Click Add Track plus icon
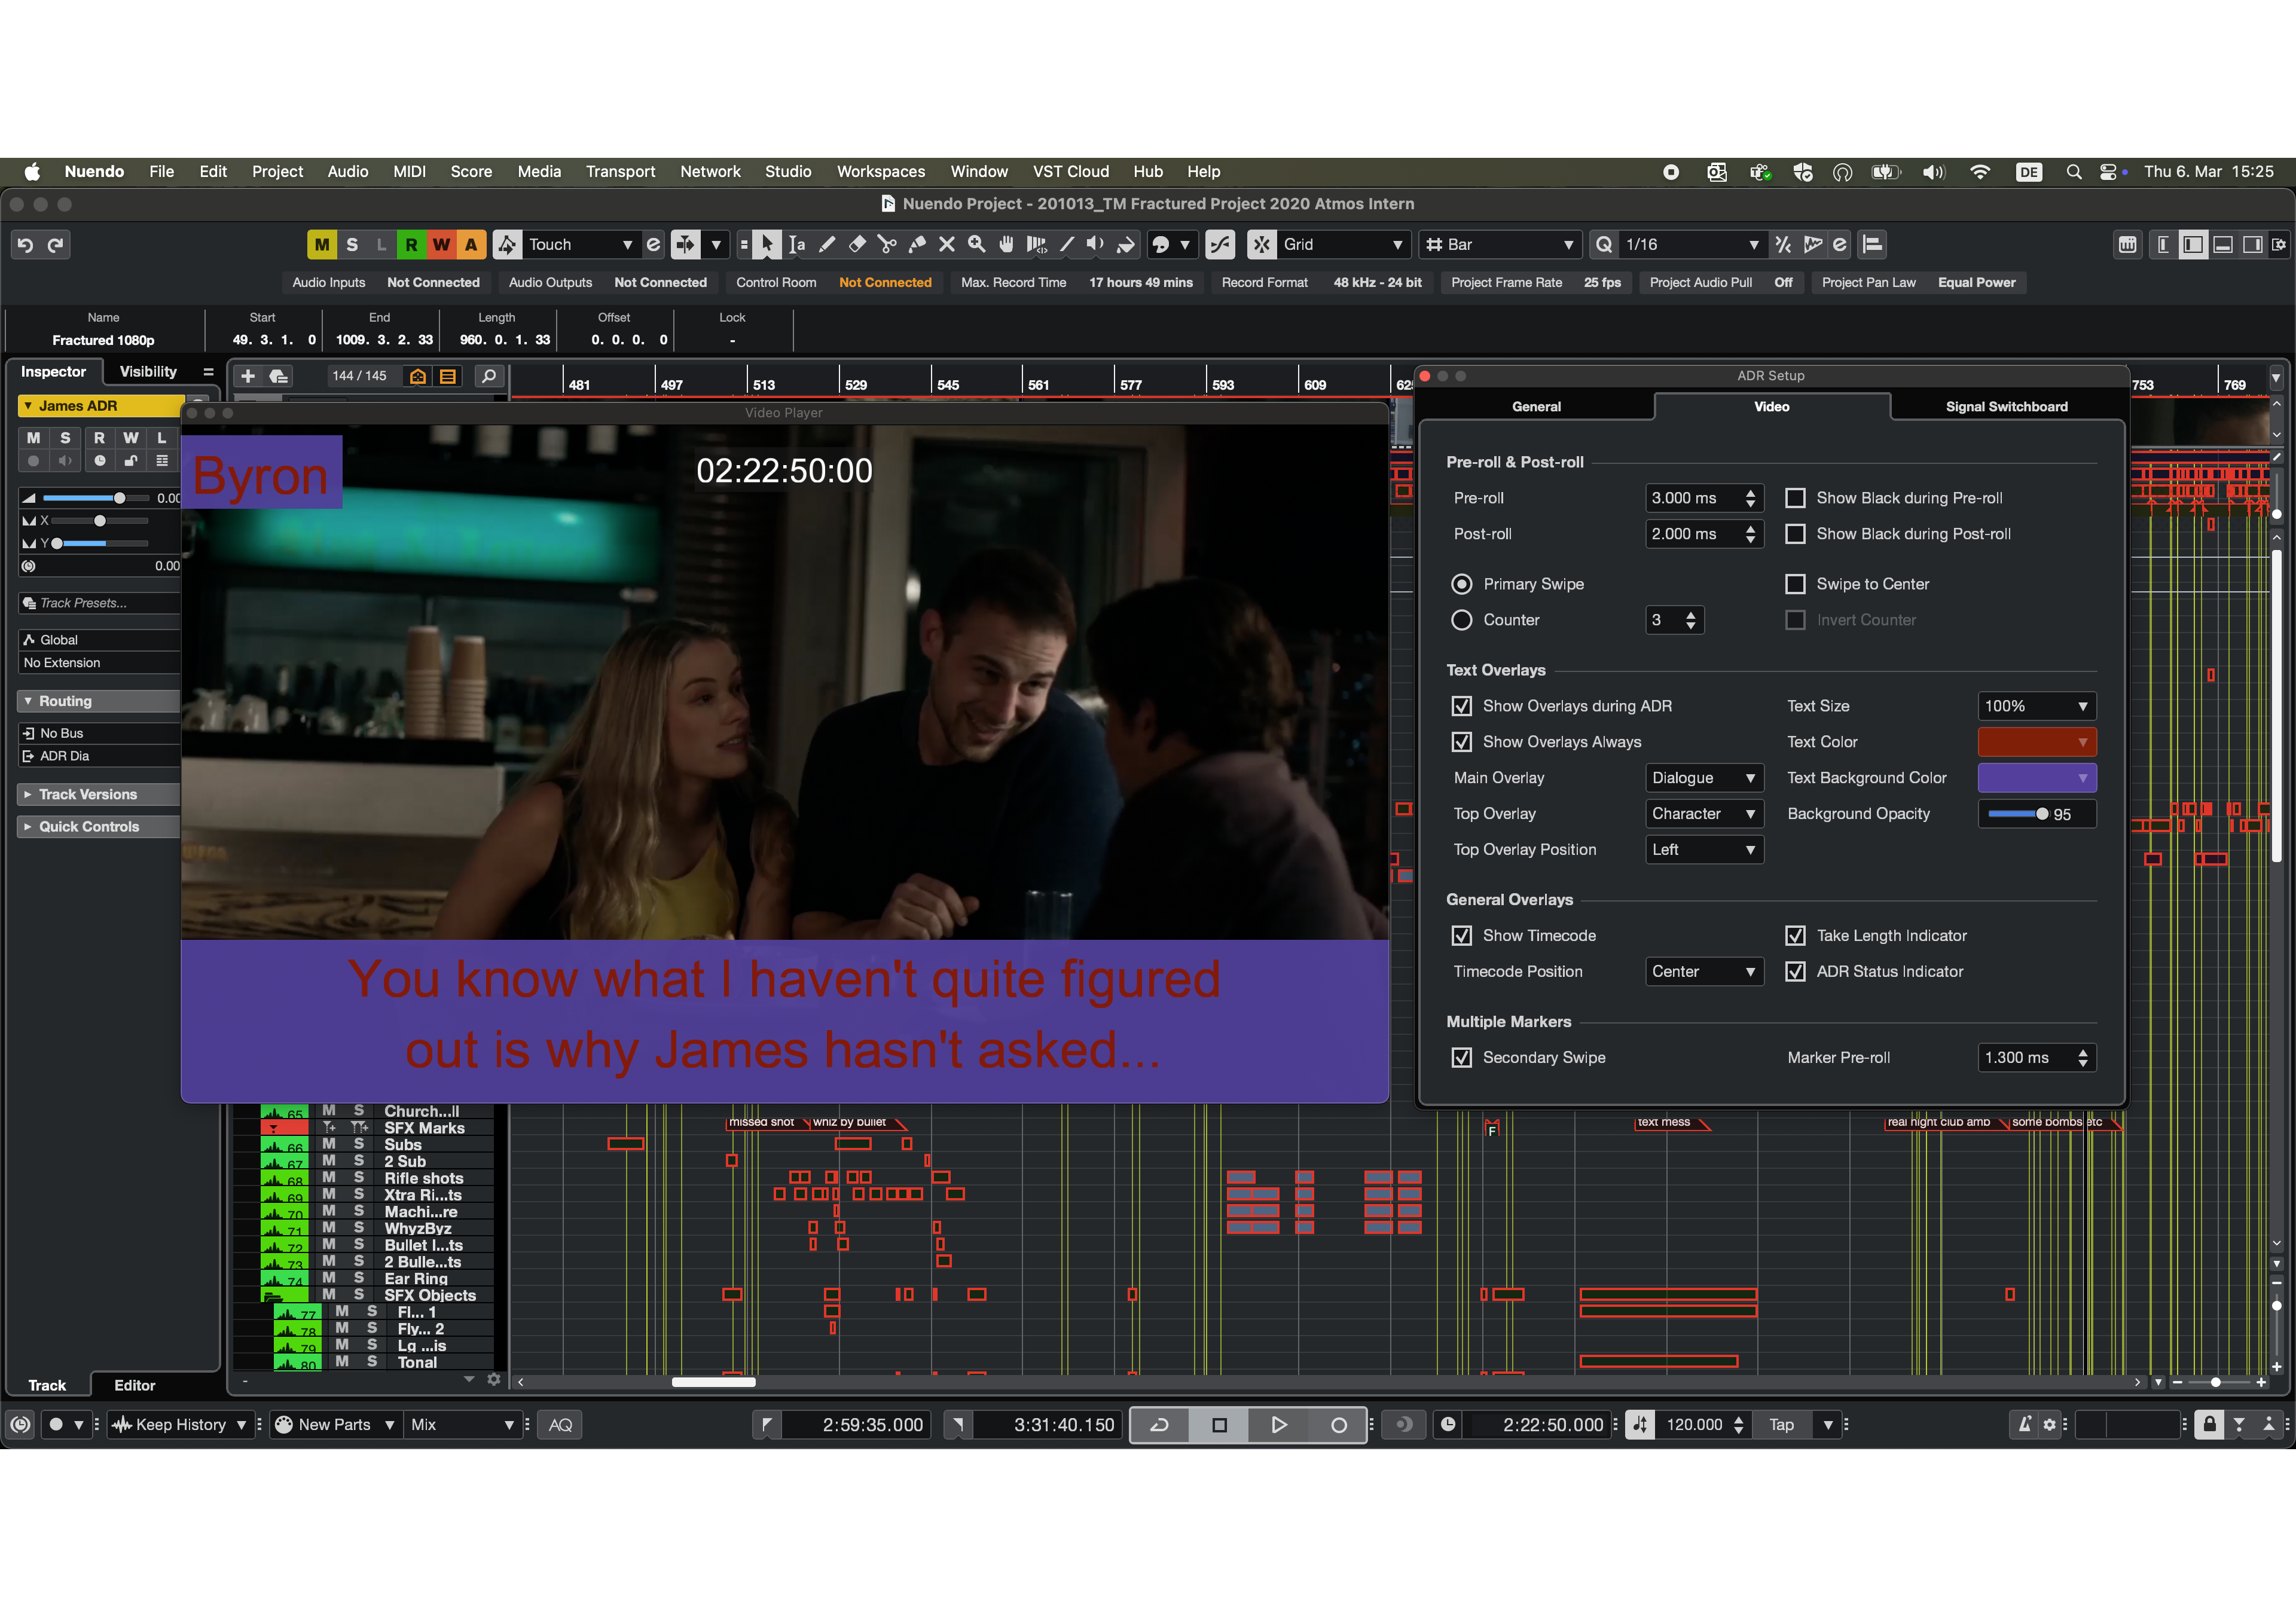Screen dimensions: 2296x1607 tap(248, 376)
